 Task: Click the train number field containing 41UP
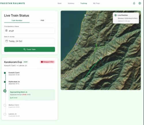pyautogui.click(x=30, y=31)
